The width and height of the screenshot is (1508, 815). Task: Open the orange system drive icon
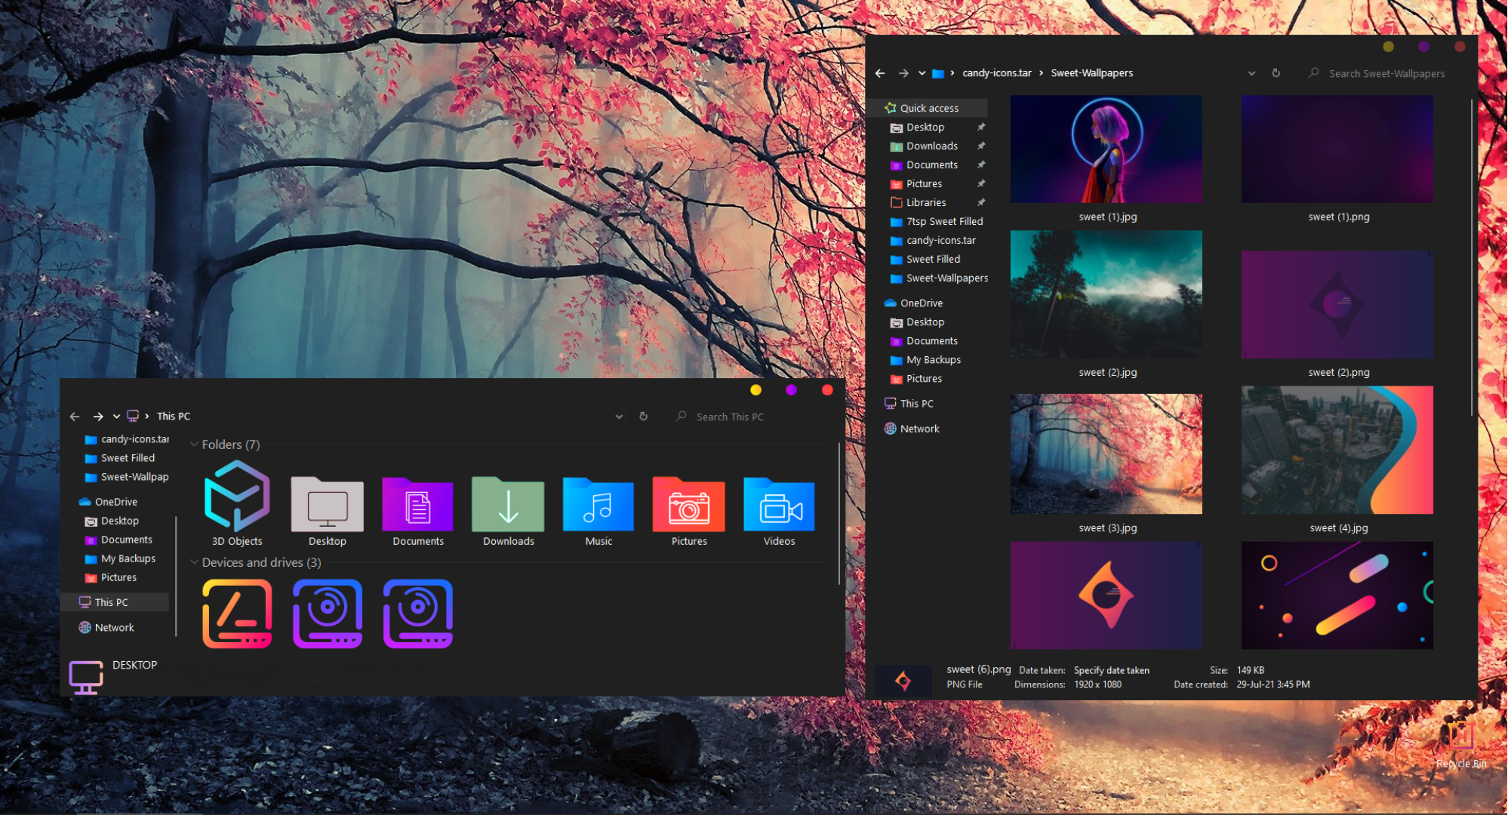[x=237, y=614]
